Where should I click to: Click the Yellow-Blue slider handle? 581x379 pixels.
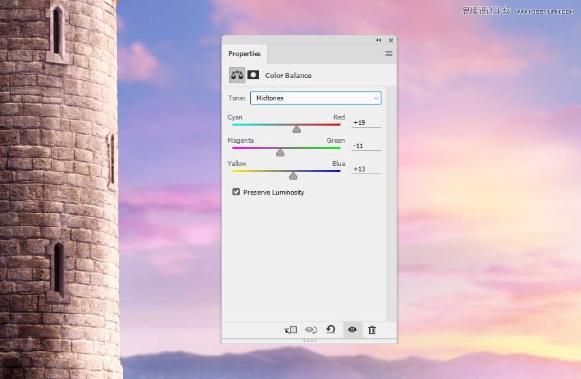point(293,176)
